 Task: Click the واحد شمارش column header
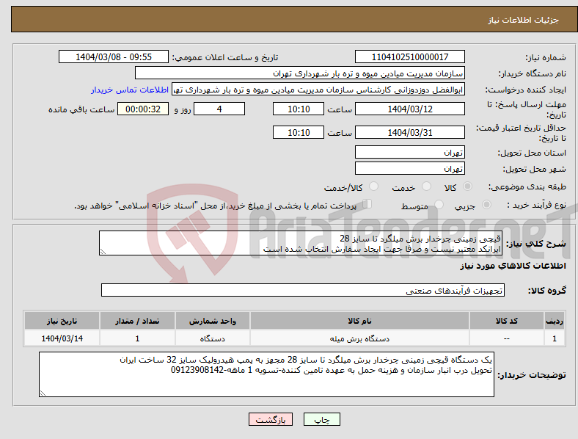(x=212, y=321)
